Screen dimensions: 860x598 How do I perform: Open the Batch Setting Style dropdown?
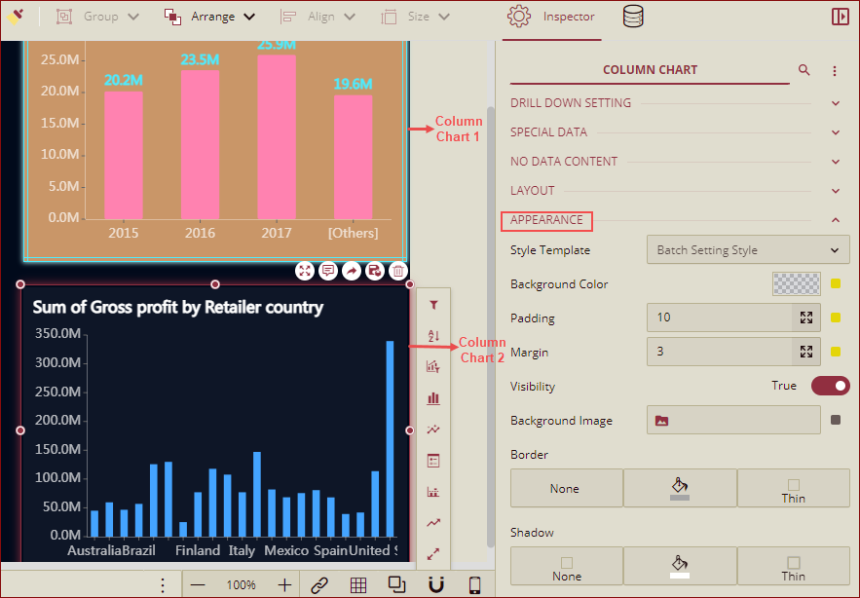tap(747, 250)
